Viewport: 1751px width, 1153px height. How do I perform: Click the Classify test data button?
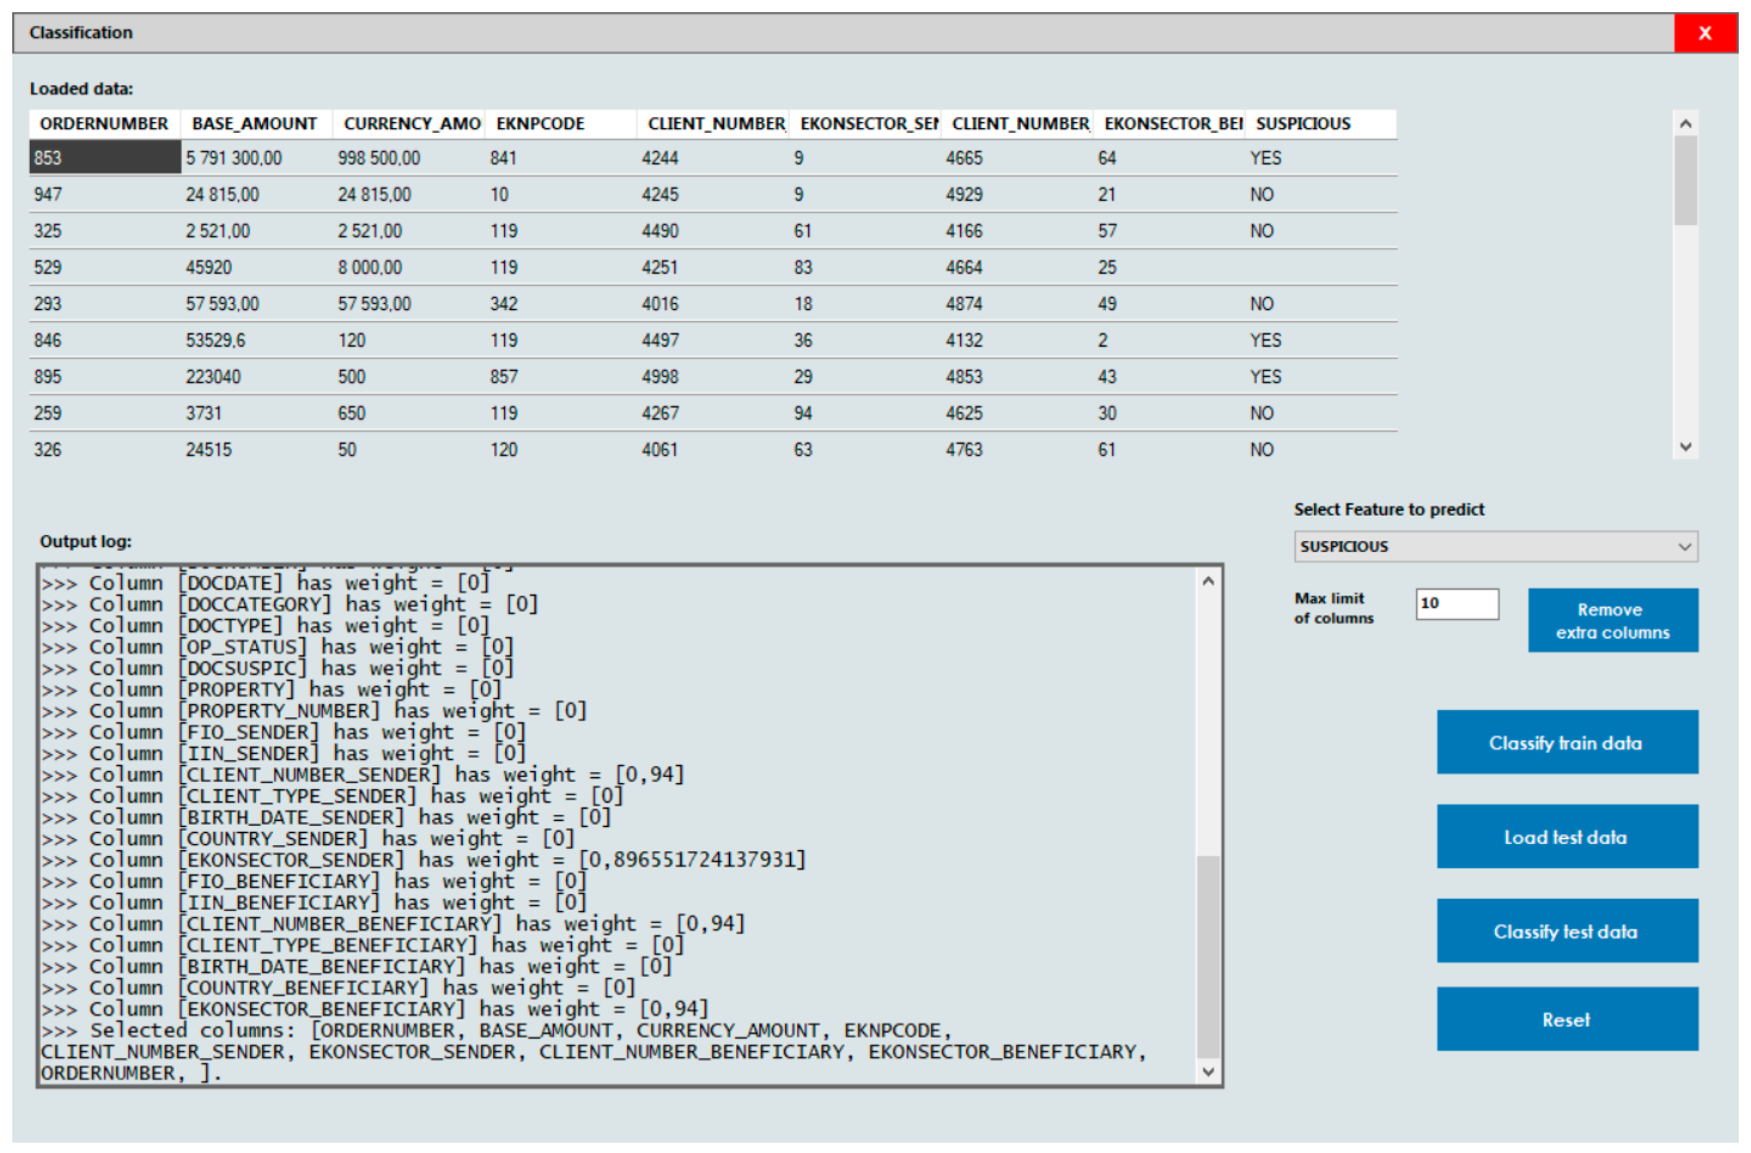[x=1566, y=931]
